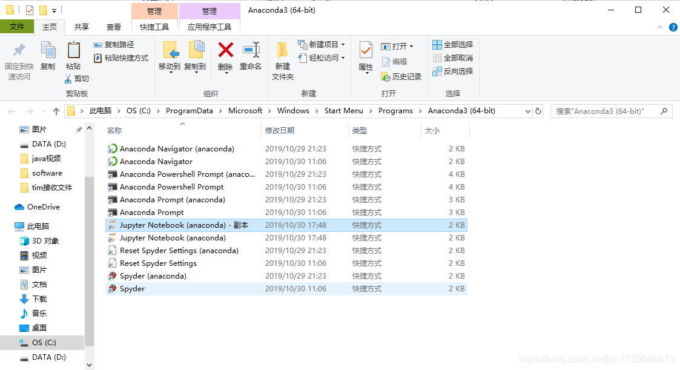Click Invert selection in ribbon
Image resolution: width=680 pixels, height=370 pixels.
453,71
